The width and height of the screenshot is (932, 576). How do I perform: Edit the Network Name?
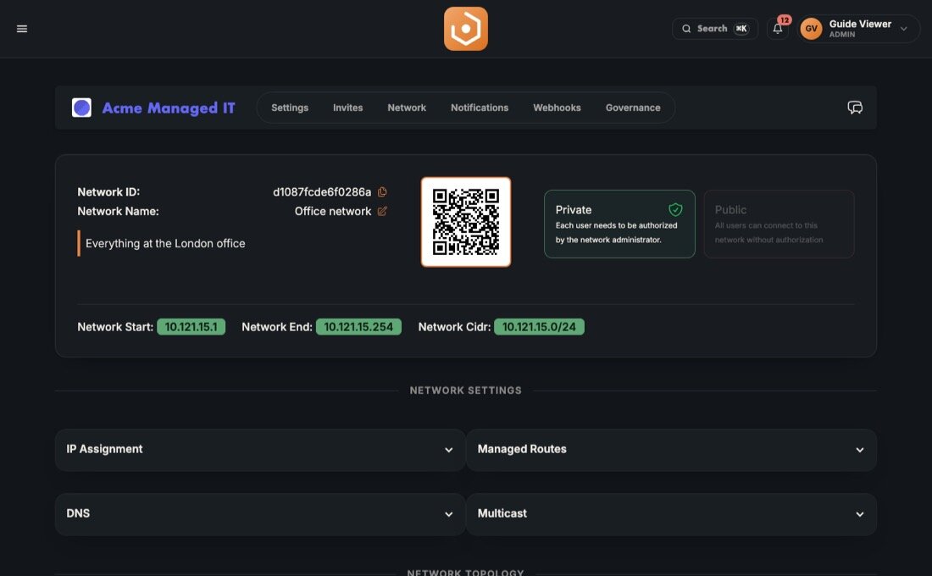[382, 211]
